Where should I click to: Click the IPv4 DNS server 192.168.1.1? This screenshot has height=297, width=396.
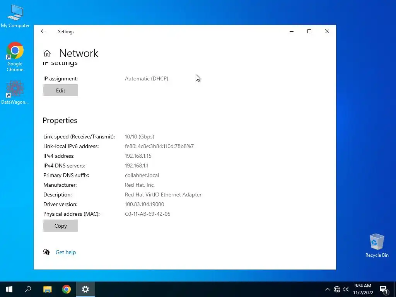137,166
